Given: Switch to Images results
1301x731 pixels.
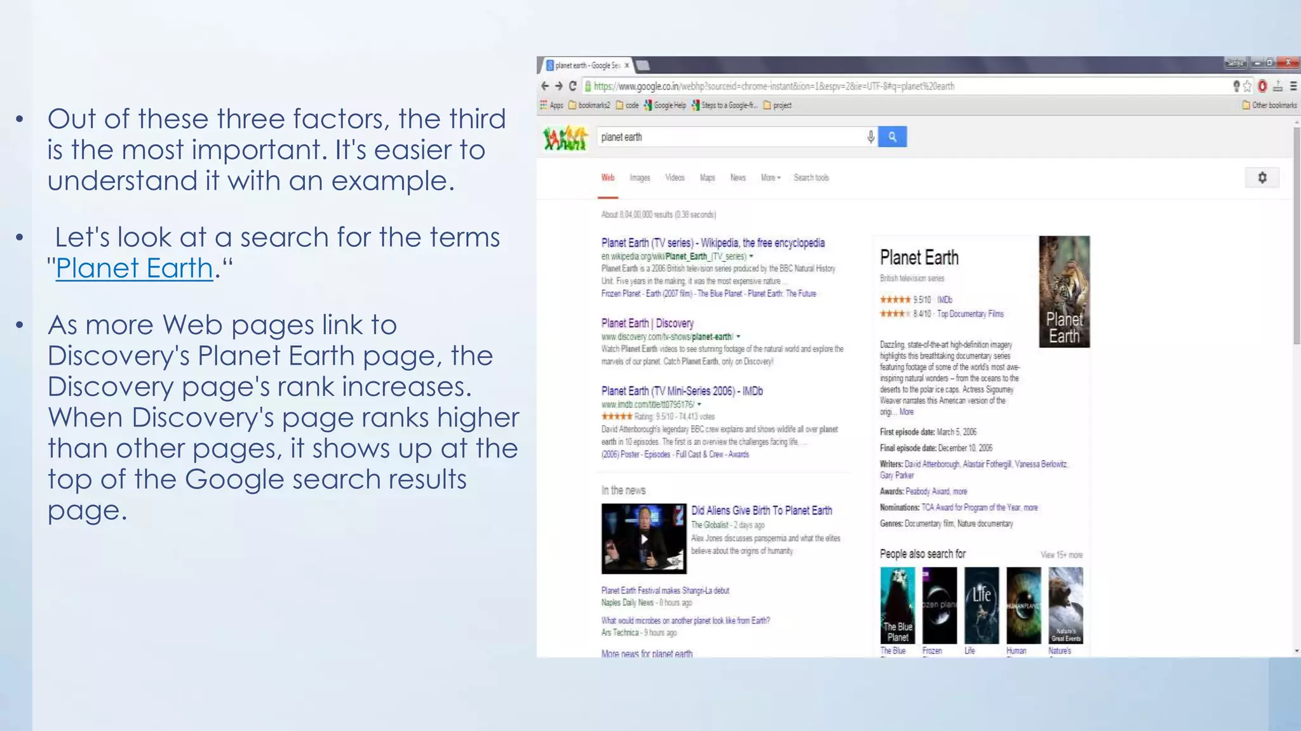Looking at the screenshot, I should pyautogui.click(x=640, y=178).
